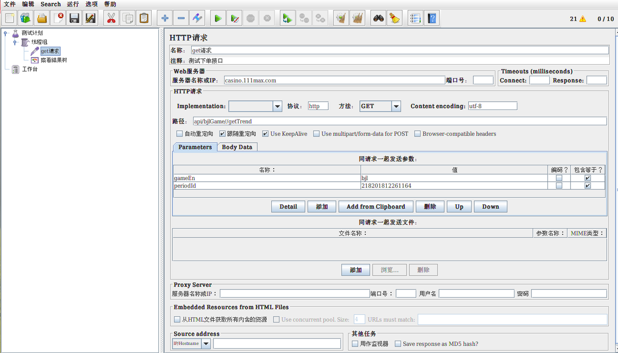Screen dimensions: 618x353
Task: Click 添加 beside the Detail button
Action: 322,206
